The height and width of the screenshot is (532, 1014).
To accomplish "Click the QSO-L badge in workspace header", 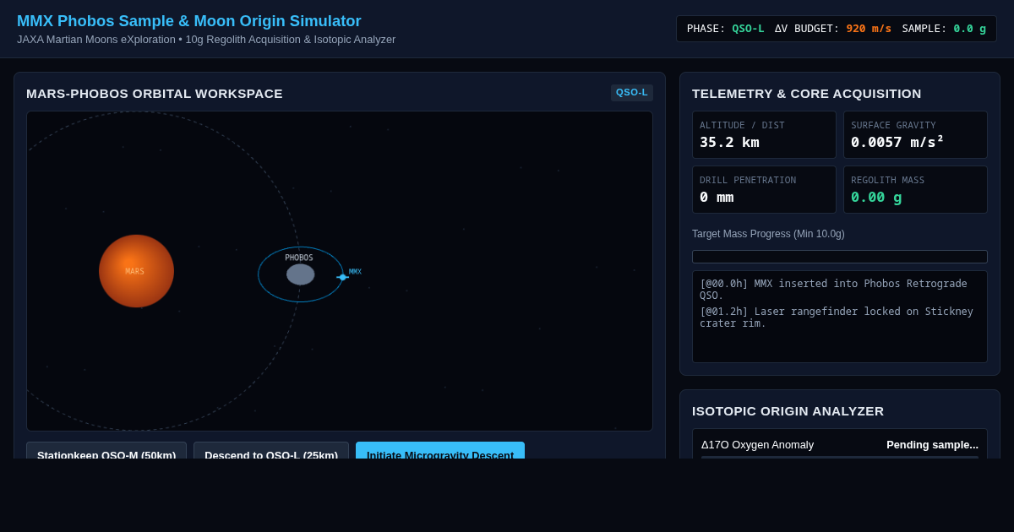I will tap(632, 93).
